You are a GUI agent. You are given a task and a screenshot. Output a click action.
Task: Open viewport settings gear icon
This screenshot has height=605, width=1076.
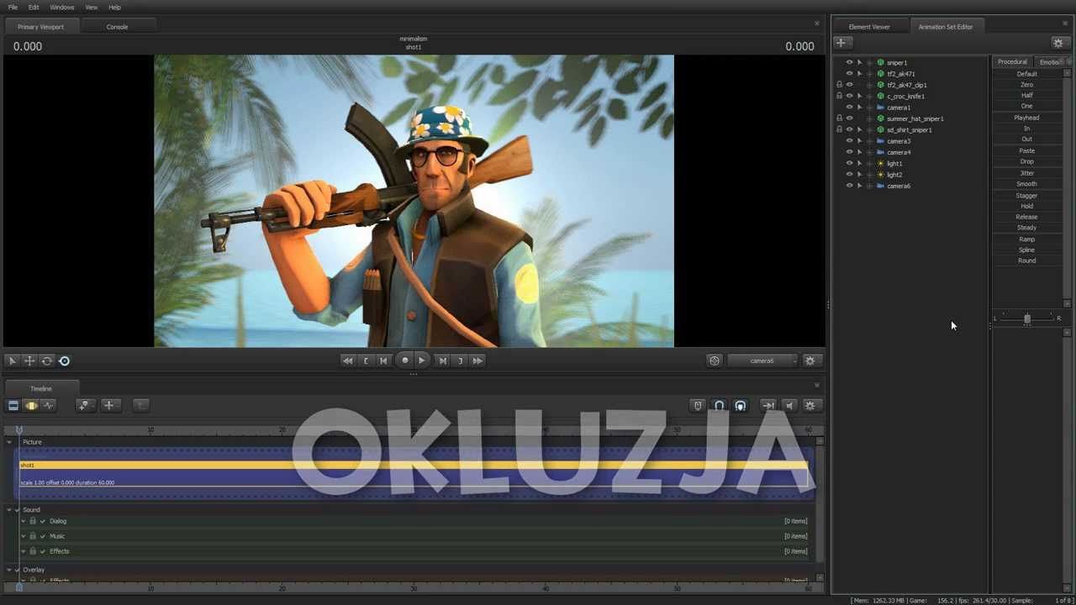point(810,360)
